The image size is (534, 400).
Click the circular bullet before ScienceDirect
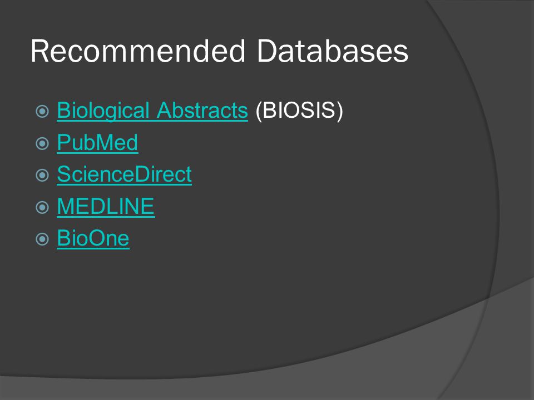click(42, 175)
